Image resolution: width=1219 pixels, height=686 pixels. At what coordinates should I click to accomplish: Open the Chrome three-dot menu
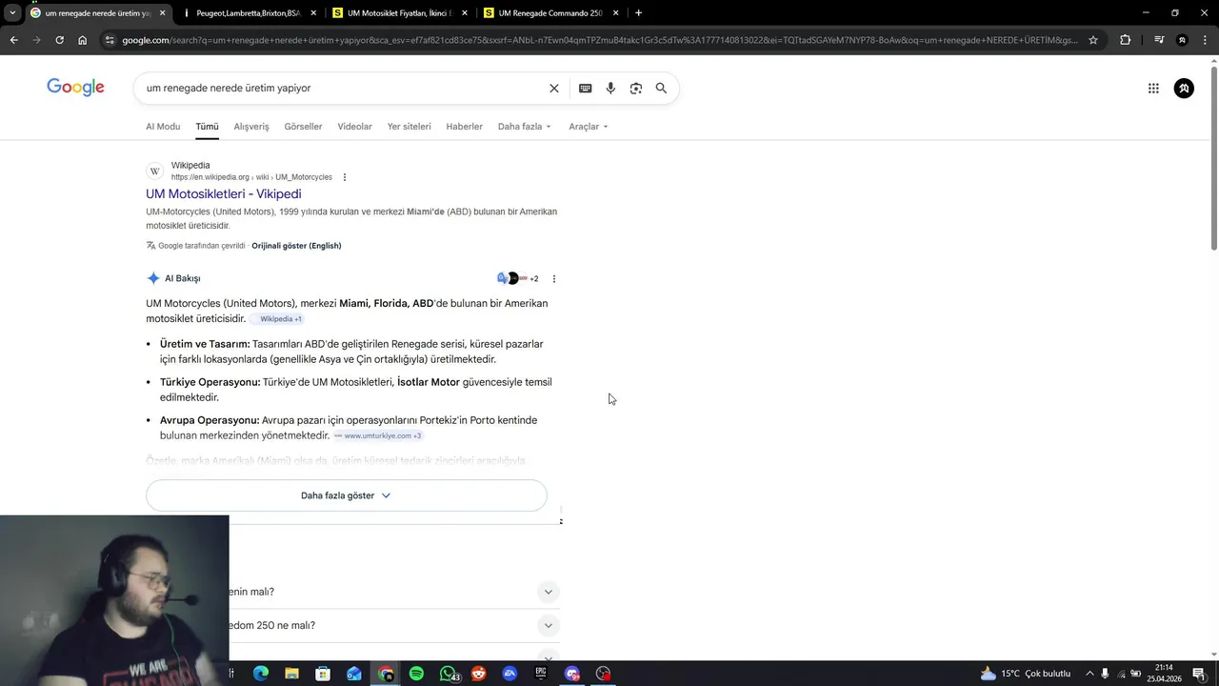tap(1206, 40)
